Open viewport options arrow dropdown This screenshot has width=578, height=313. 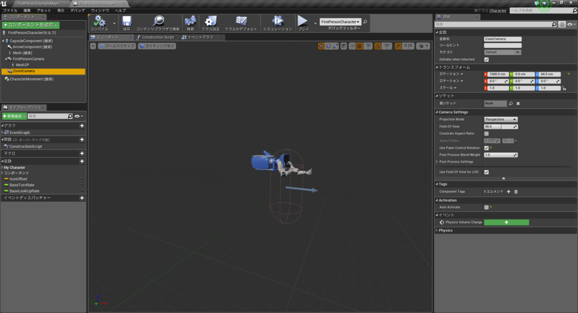[x=93, y=46]
